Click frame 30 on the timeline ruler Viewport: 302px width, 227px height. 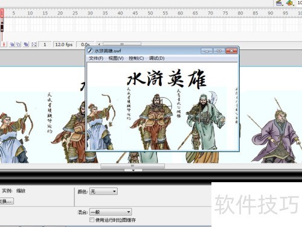90,13
